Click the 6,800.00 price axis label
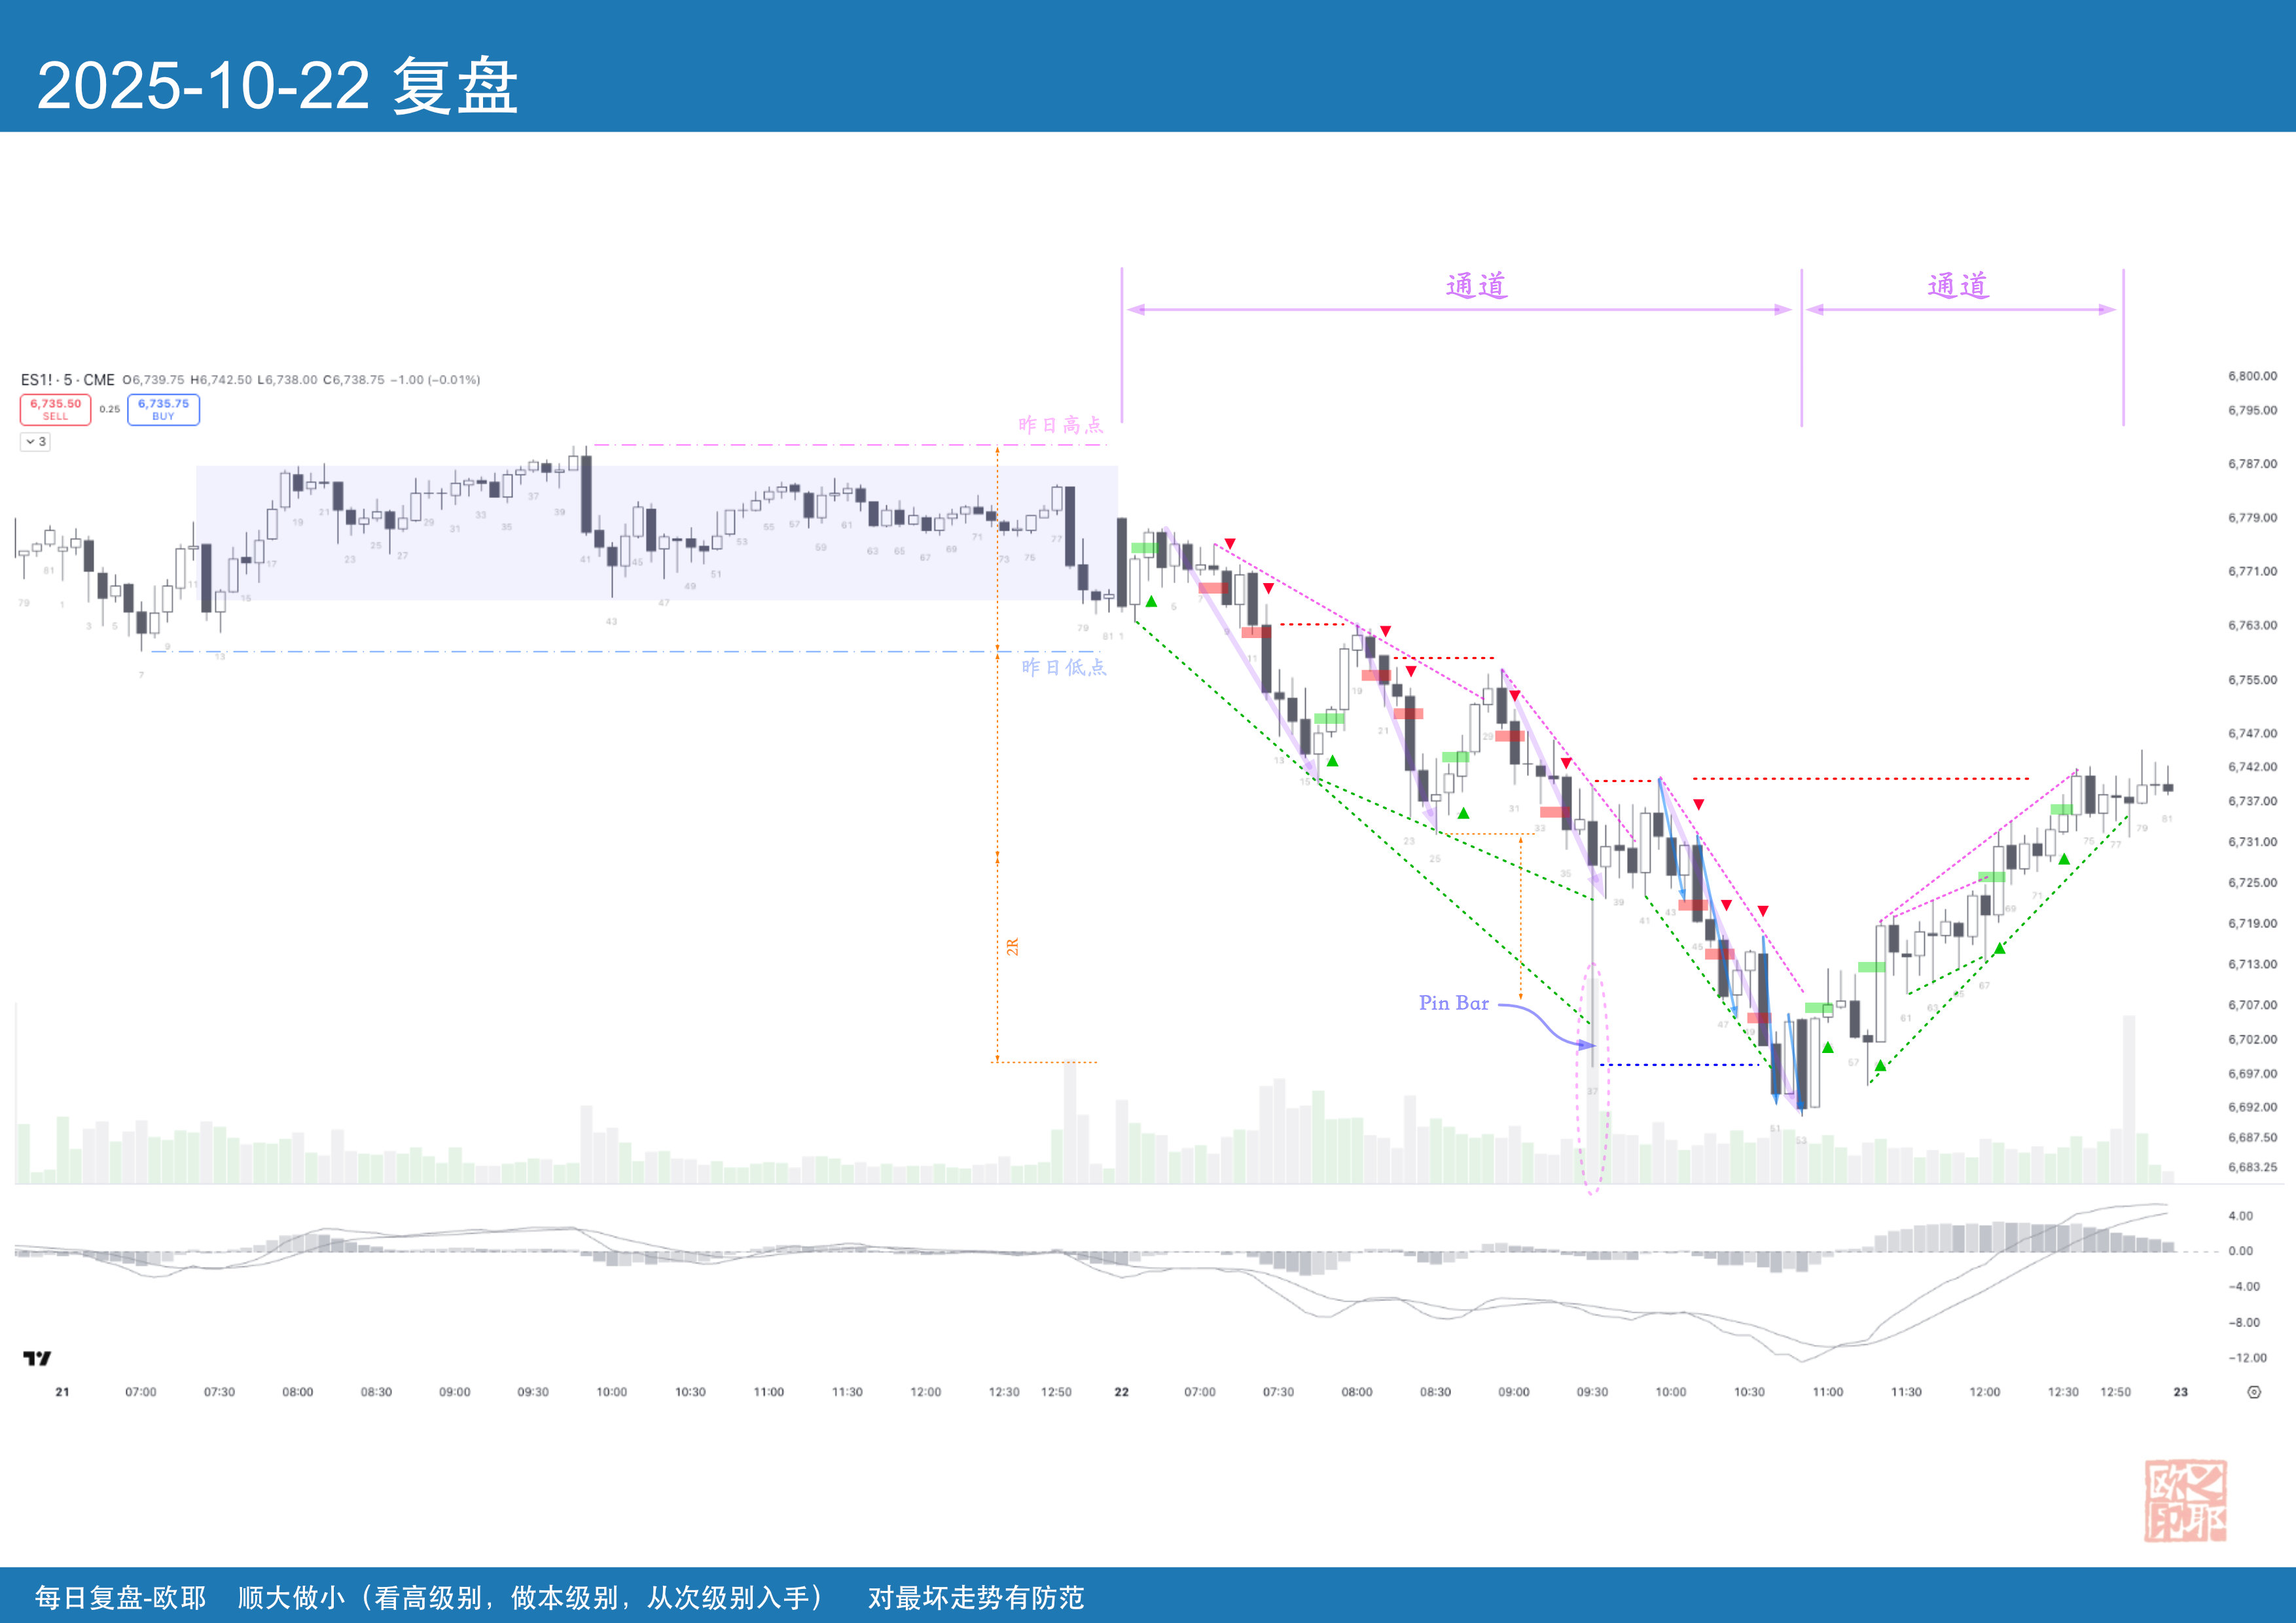This screenshot has width=2296, height=1623. pos(2252,376)
